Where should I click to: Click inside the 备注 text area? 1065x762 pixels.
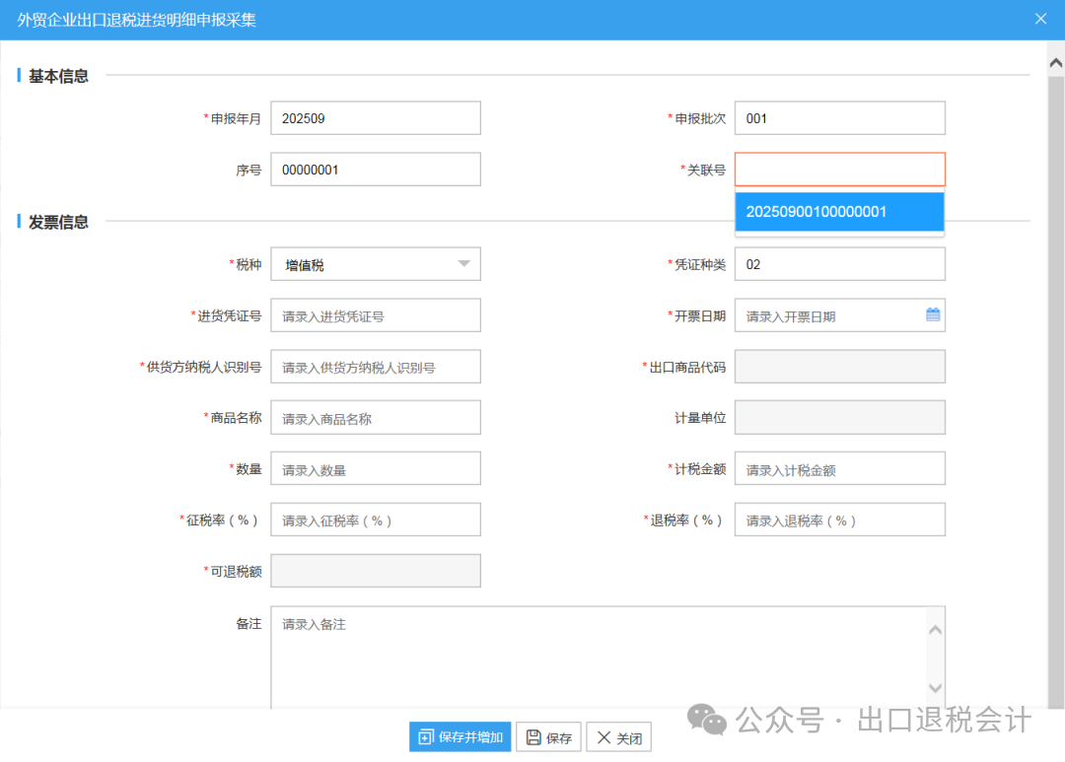597,656
